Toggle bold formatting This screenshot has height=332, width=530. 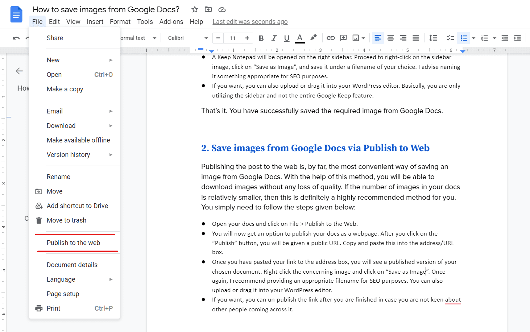coord(261,38)
